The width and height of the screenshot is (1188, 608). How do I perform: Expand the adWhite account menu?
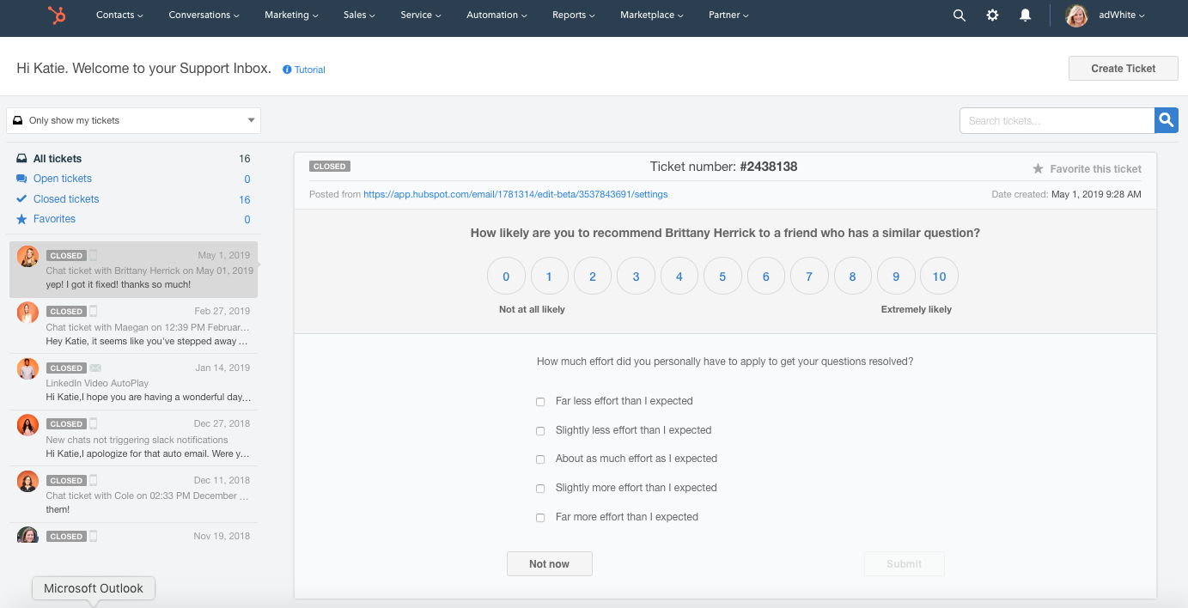click(x=1121, y=15)
